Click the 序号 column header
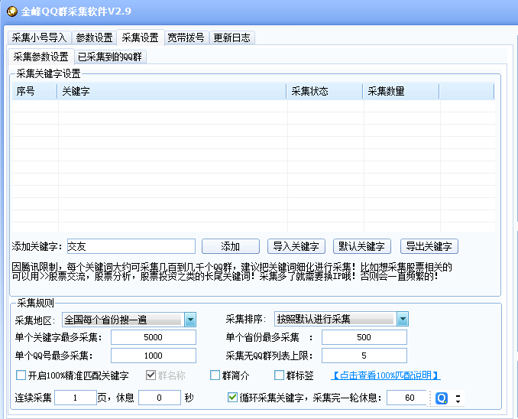This screenshot has height=419, width=518. pos(34,91)
